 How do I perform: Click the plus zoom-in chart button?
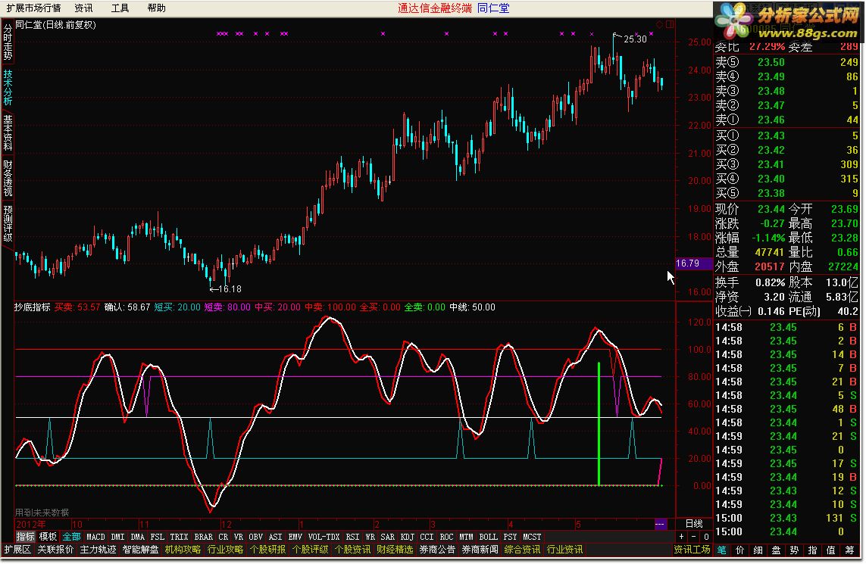point(682,537)
